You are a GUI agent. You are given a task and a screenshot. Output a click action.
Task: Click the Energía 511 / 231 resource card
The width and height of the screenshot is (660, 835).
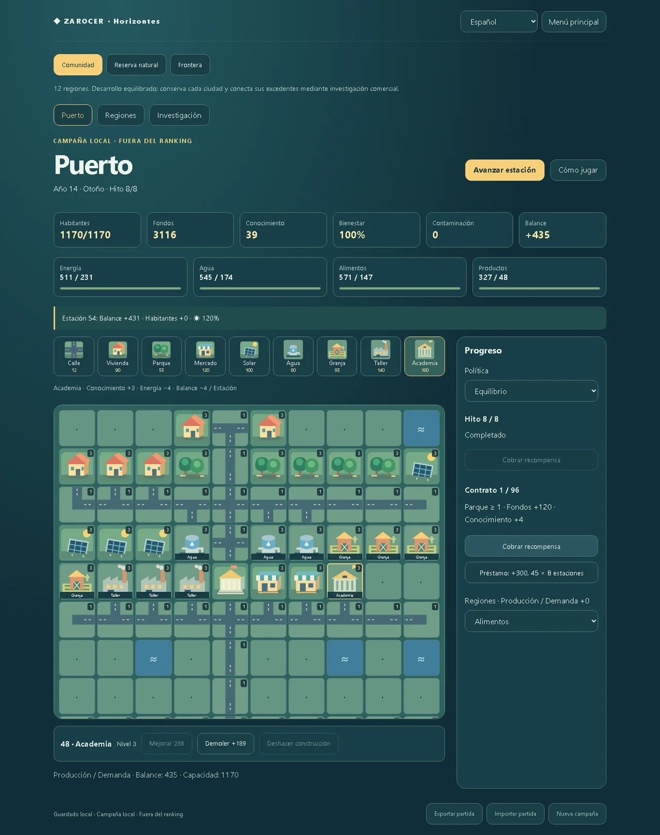(120, 277)
